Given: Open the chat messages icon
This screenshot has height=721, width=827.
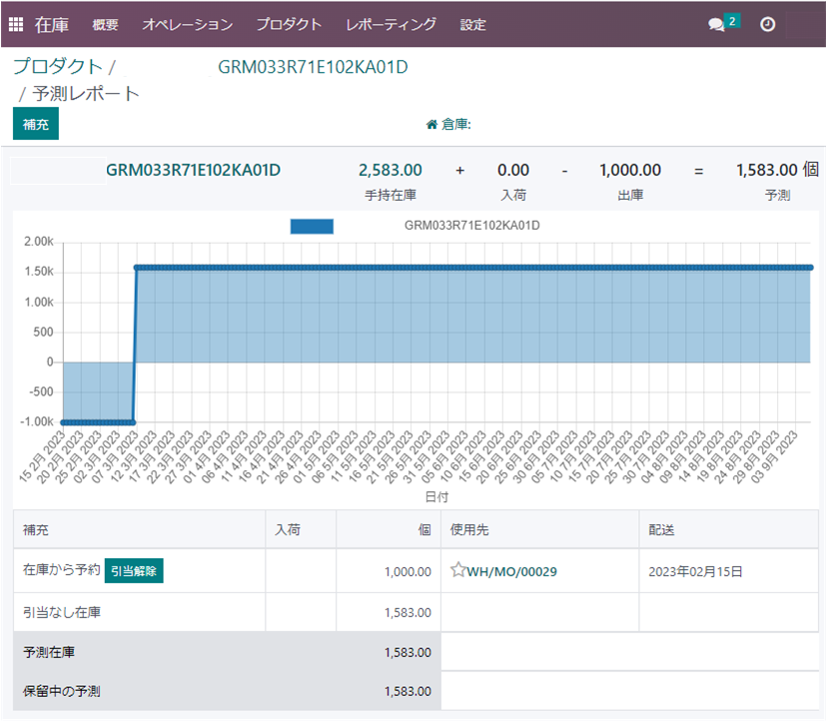Looking at the screenshot, I should (716, 25).
